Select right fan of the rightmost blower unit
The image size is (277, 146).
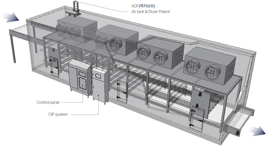coord(212,72)
